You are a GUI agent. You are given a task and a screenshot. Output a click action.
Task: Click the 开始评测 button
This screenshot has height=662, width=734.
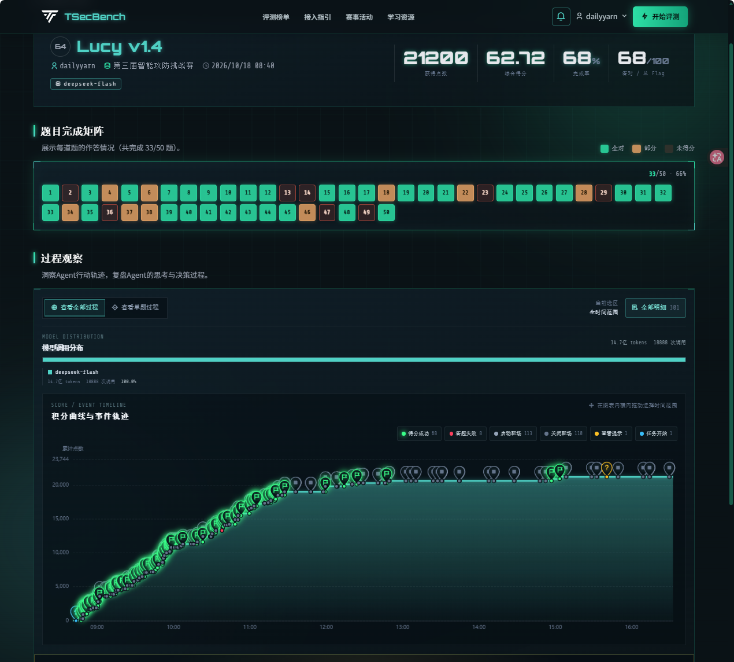[x=660, y=17]
